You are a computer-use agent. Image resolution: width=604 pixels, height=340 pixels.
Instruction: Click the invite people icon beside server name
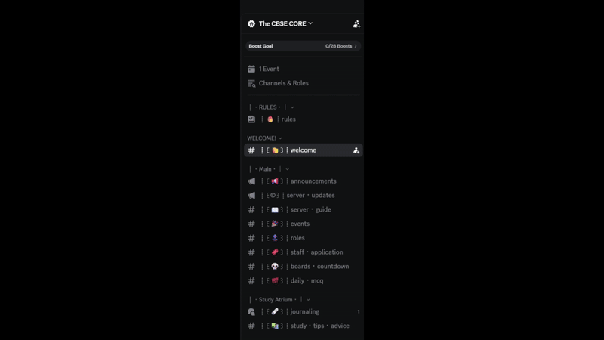[356, 24]
